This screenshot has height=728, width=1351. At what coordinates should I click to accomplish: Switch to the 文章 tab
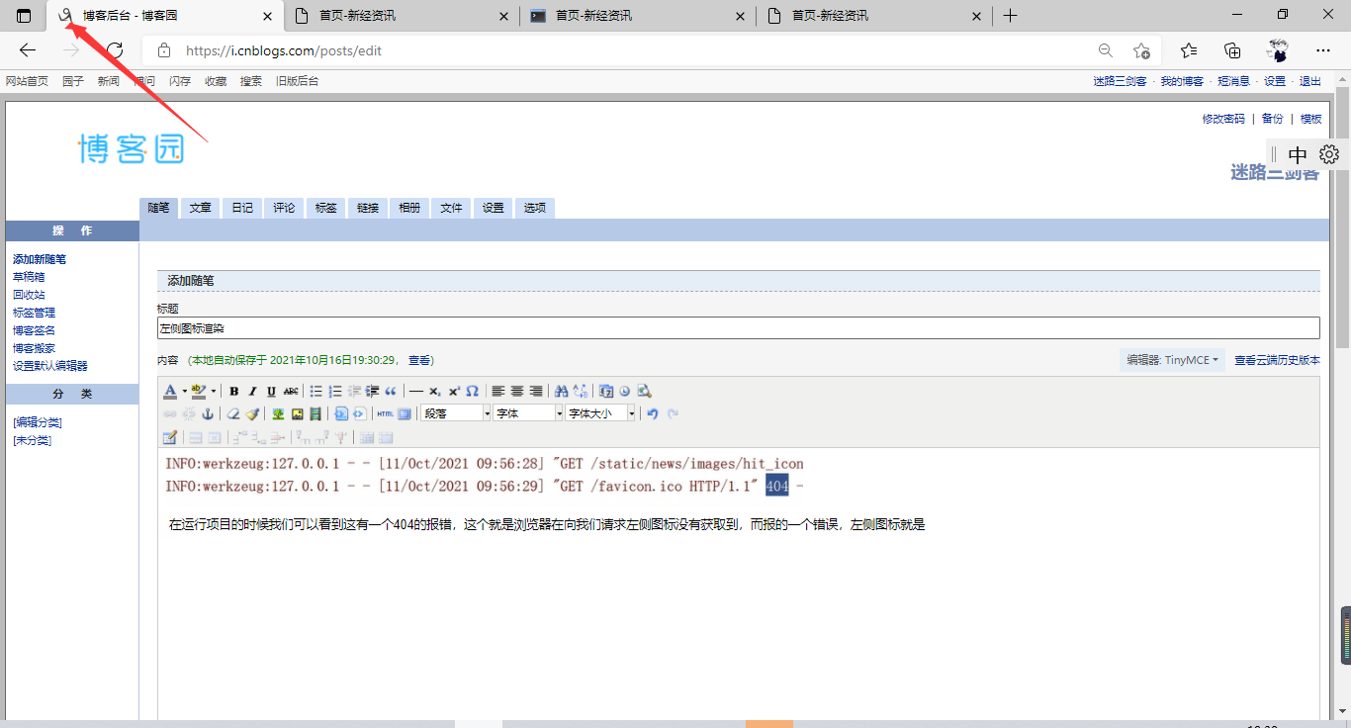pos(201,208)
